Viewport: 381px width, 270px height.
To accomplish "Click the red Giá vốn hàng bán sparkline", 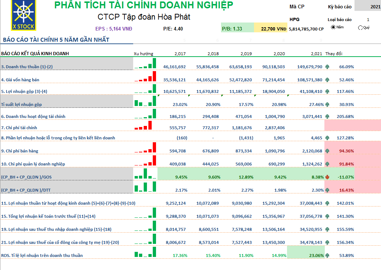I will pyautogui.click(x=145, y=76).
